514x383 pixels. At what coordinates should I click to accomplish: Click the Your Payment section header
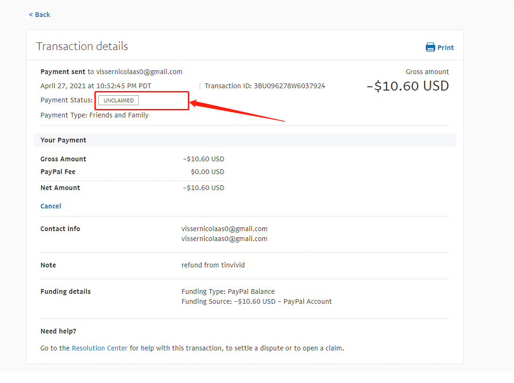(63, 140)
